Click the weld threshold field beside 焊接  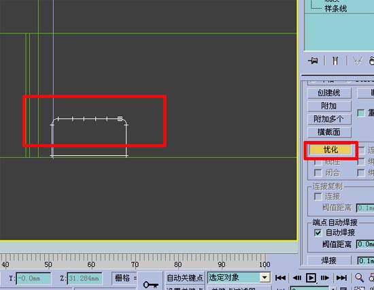tap(366, 260)
